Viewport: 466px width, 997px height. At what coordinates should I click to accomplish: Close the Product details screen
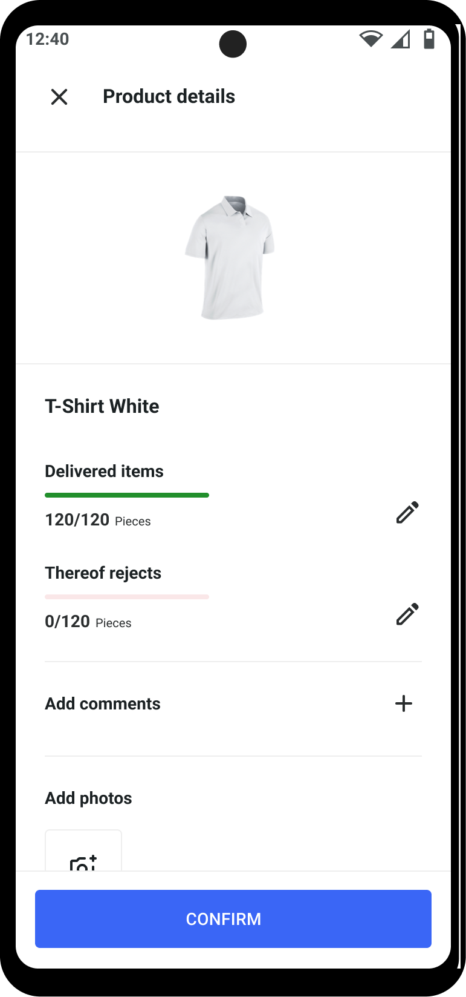point(59,97)
